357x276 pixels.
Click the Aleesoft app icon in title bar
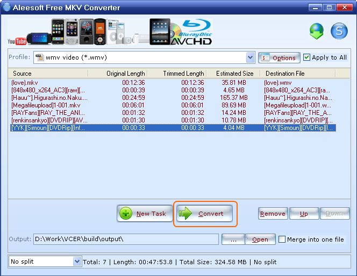coord(6,7)
